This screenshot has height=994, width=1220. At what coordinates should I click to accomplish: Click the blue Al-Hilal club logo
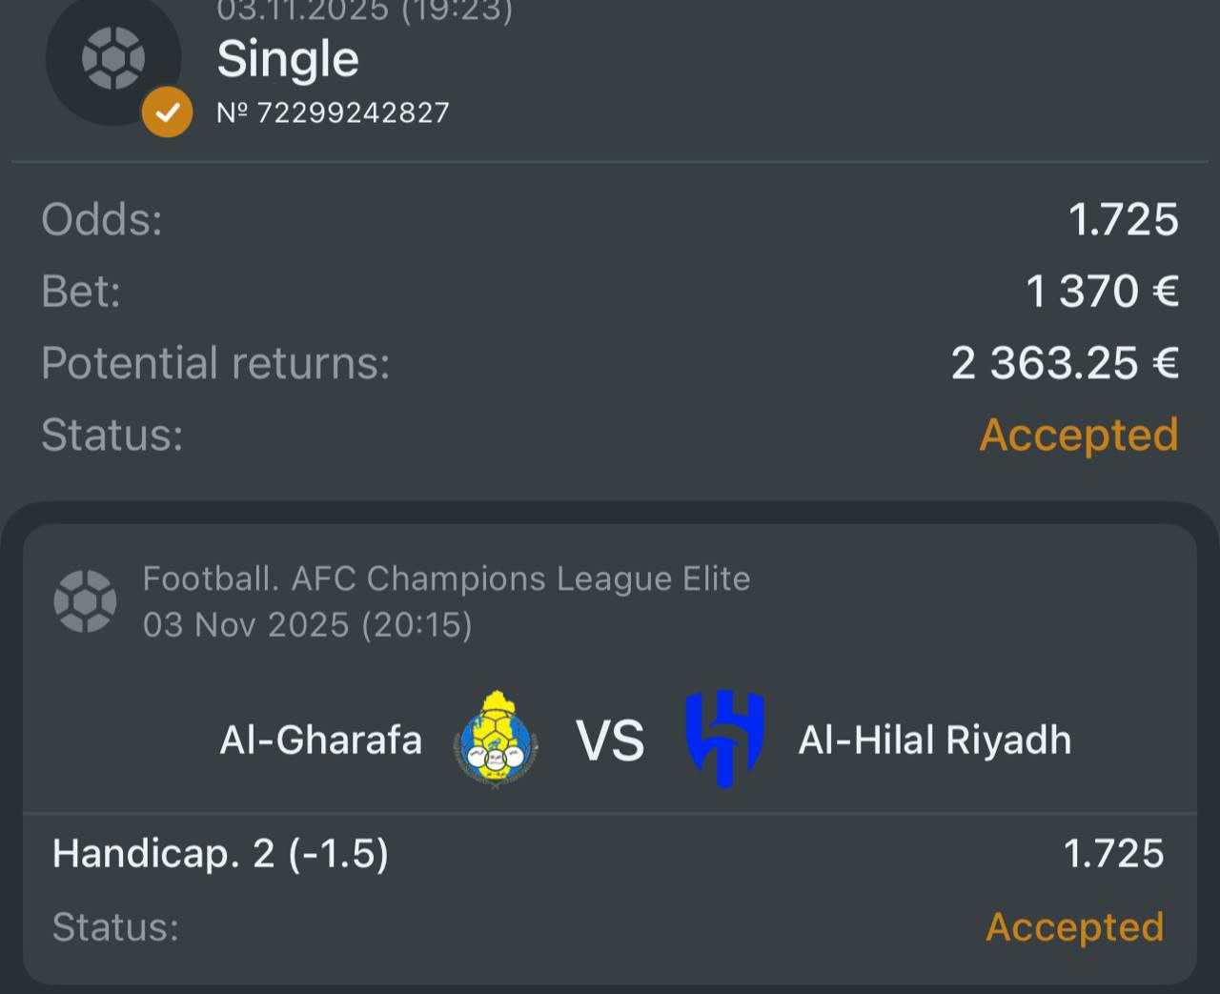point(725,739)
